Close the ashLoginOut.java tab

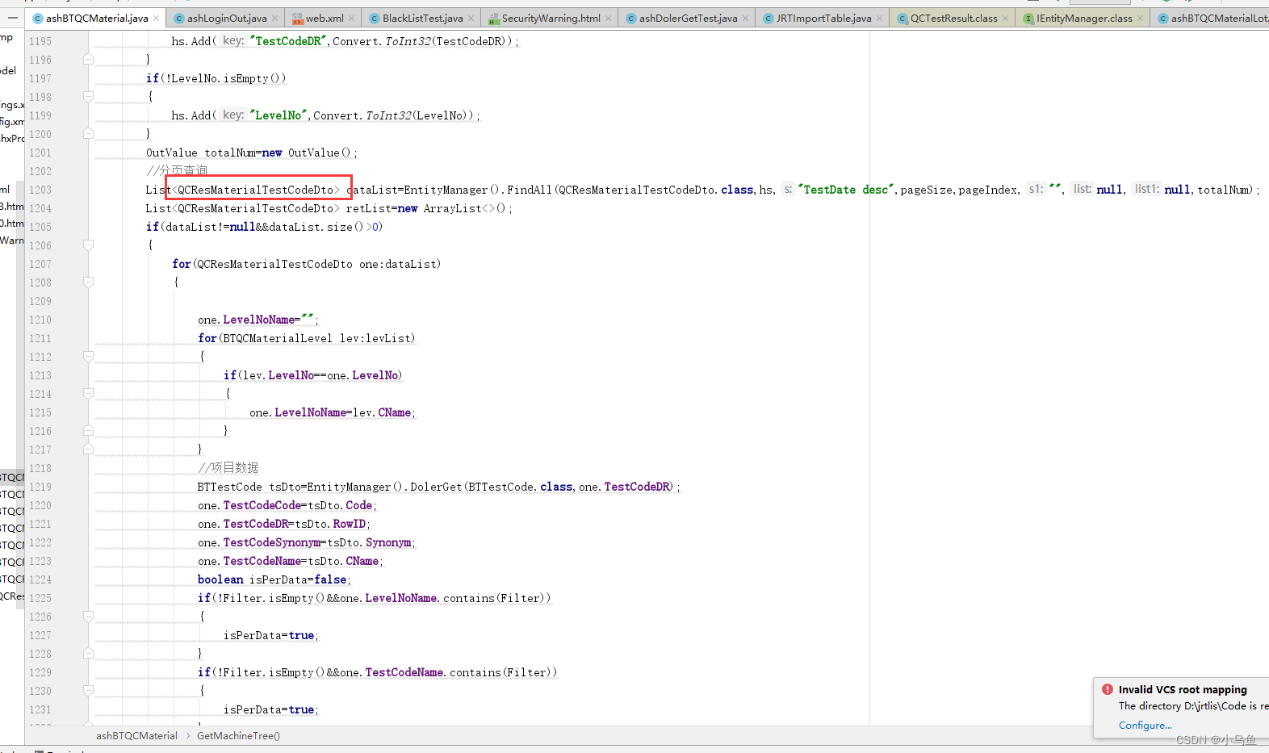[x=275, y=18]
